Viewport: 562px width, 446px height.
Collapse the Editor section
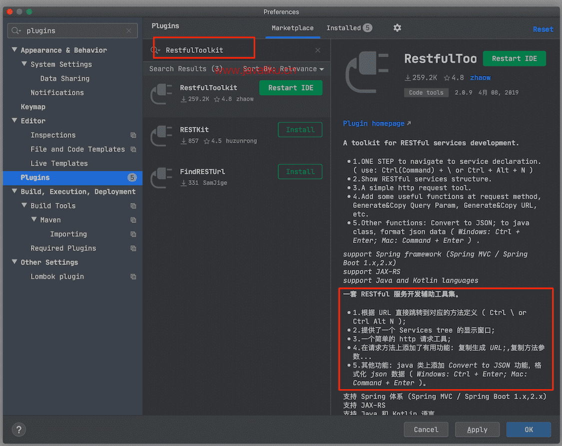pos(14,120)
